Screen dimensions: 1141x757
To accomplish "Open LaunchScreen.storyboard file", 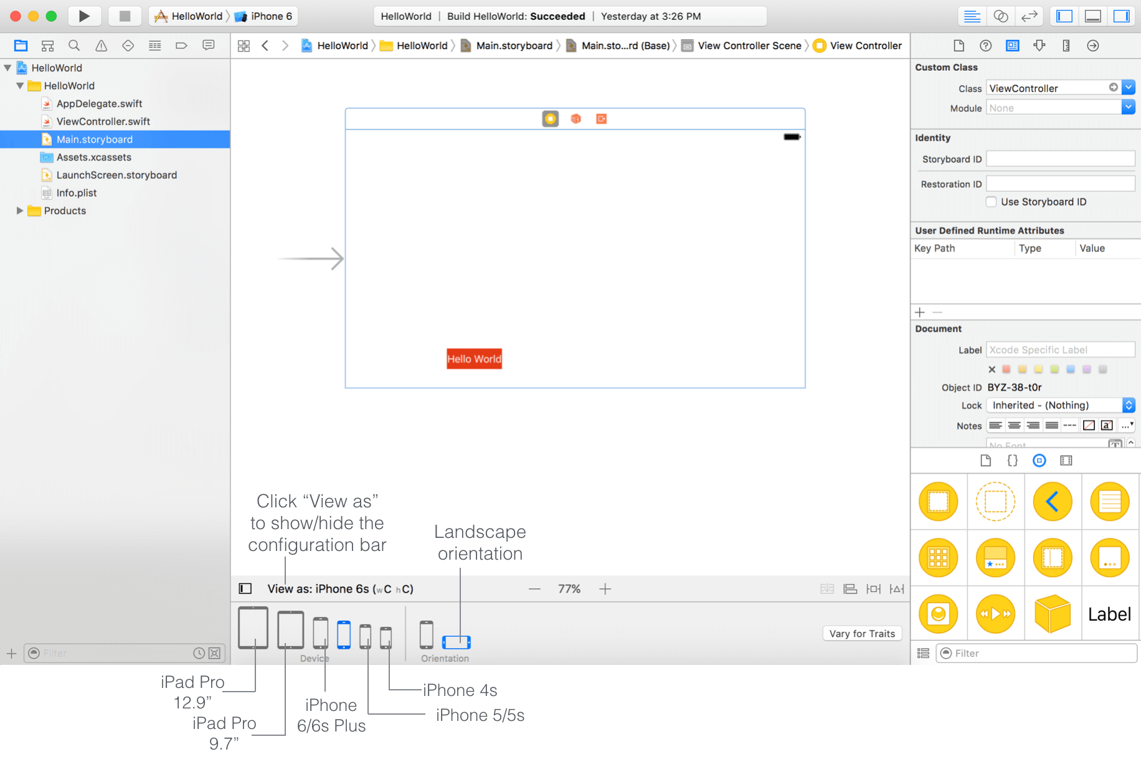I will point(116,175).
